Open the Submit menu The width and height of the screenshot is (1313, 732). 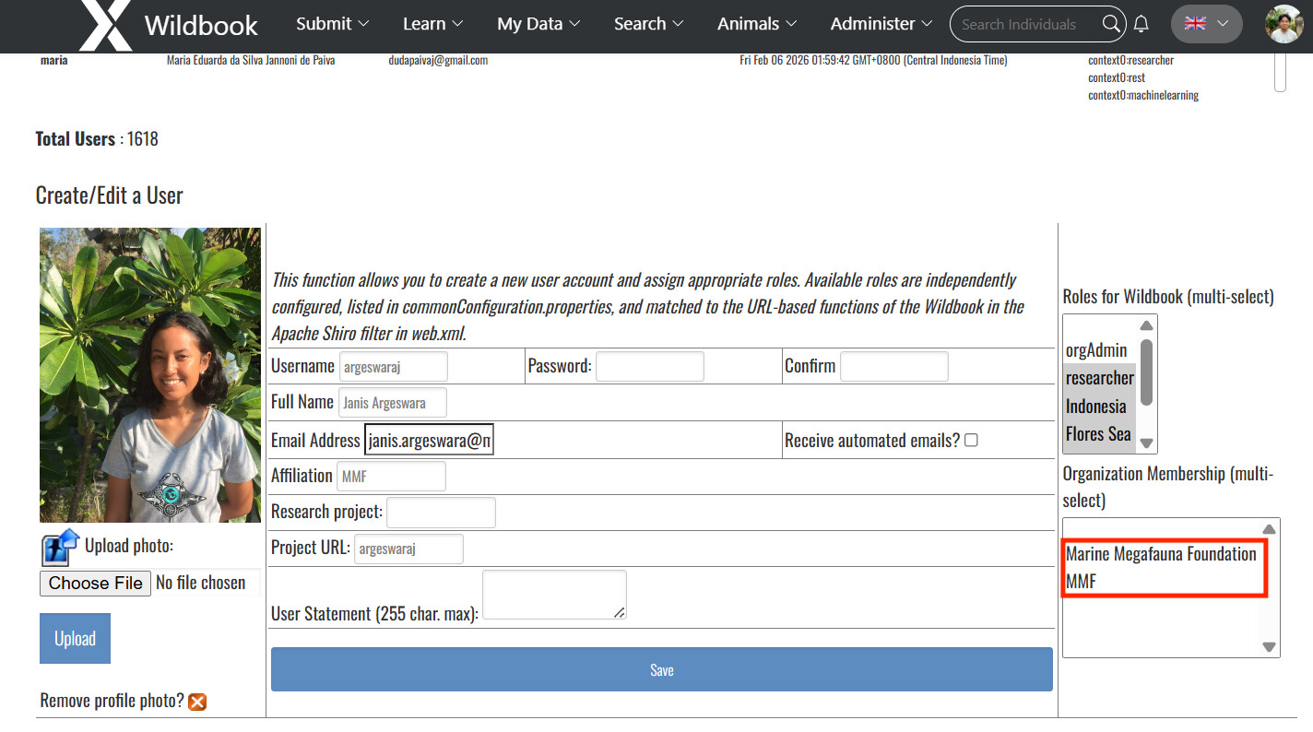[x=332, y=24]
